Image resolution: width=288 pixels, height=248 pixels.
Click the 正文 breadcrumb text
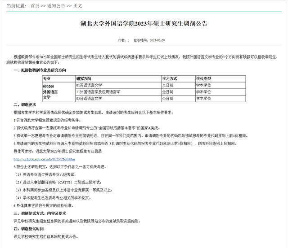coord(77,6)
